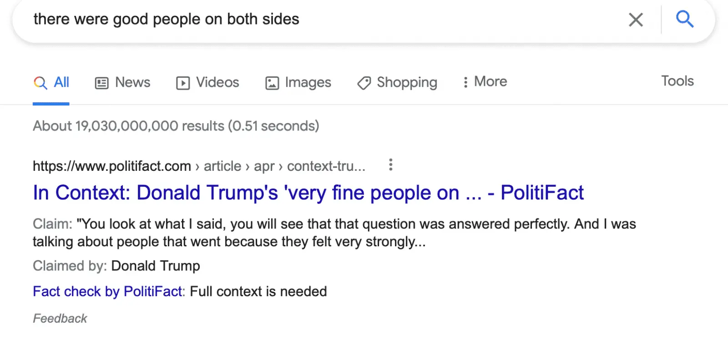Click inside the search input field

318,19
